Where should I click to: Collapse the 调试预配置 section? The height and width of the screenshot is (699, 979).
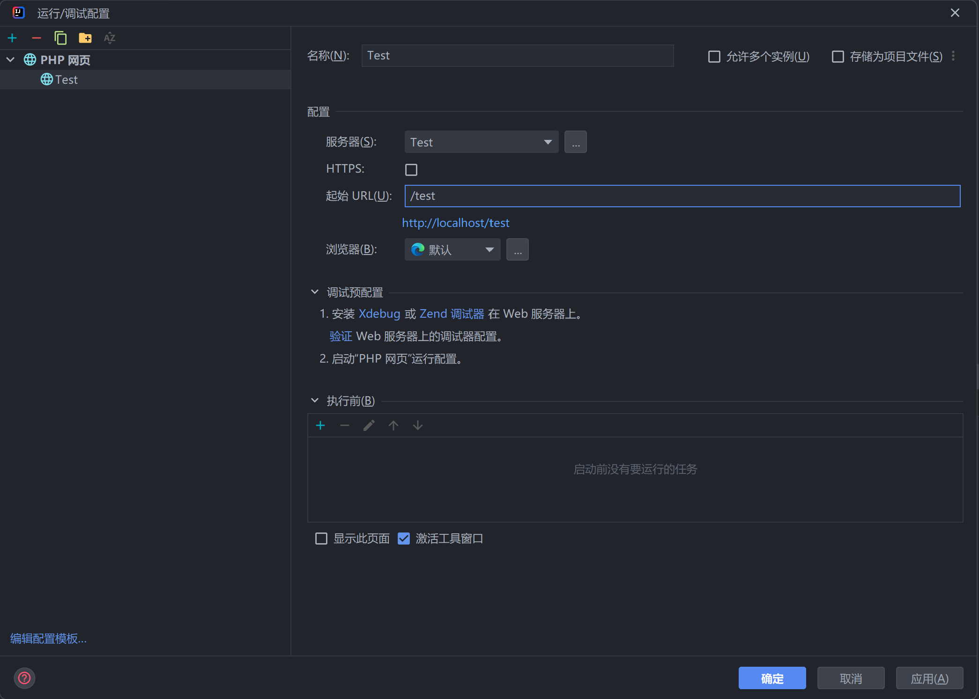(x=315, y=291)
